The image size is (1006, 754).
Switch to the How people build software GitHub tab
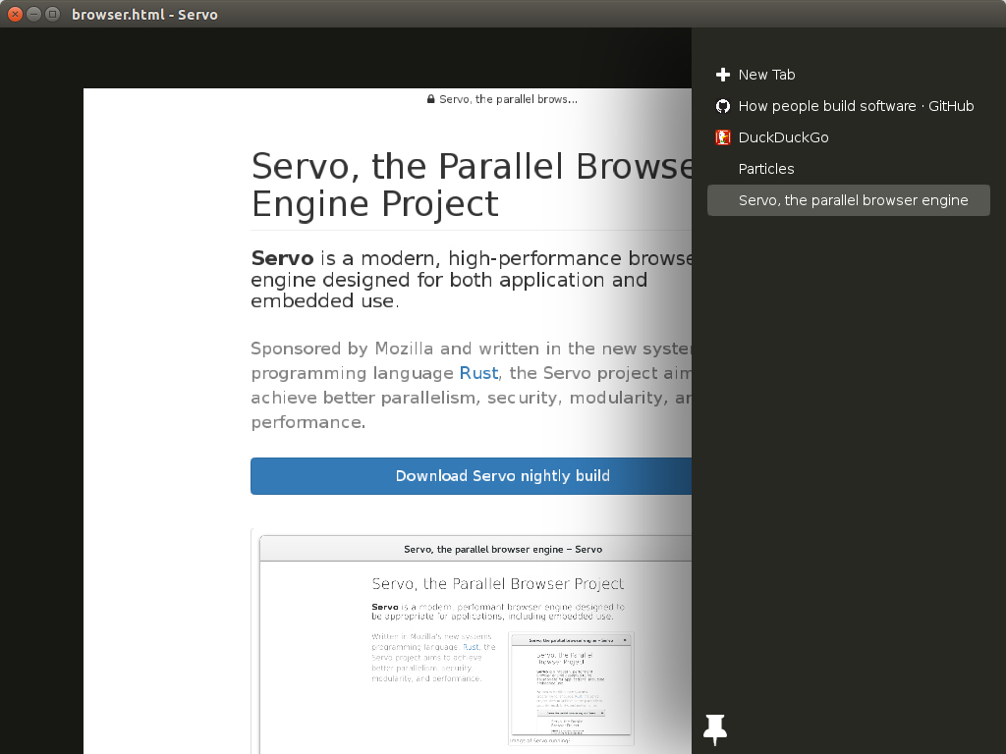coord(848,106)
